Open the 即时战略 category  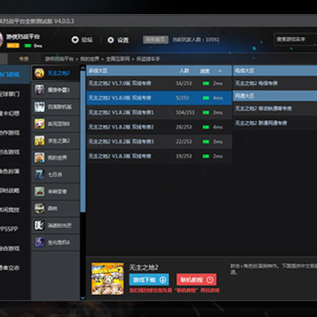tap(10, 191)
